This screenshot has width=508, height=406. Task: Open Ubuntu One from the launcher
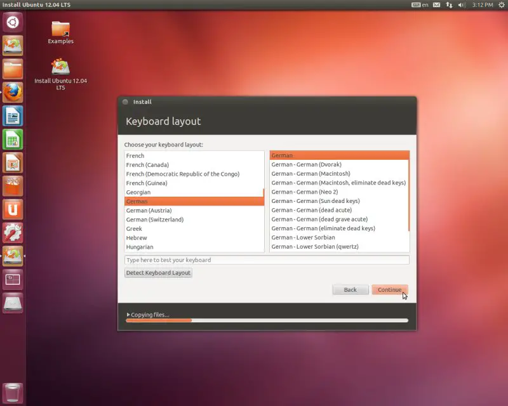click(13, 209)
